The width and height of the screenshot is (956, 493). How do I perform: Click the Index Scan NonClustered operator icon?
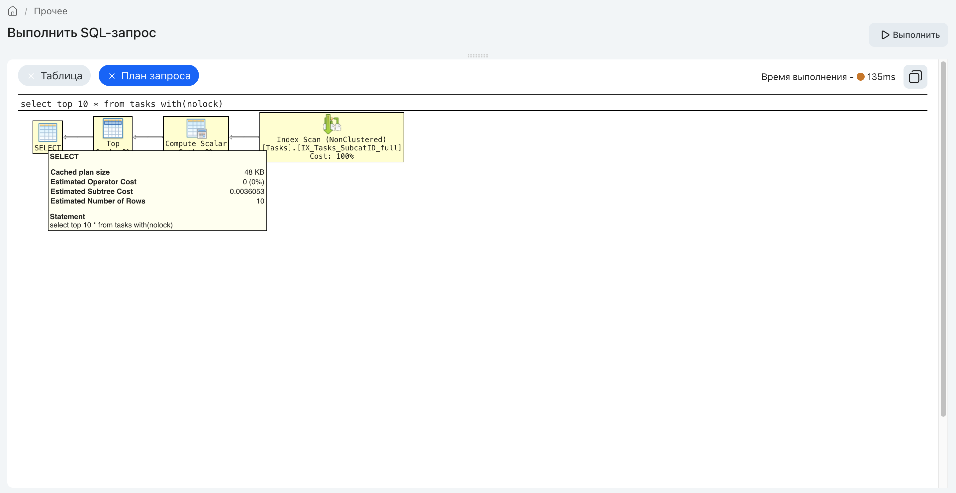[332, 124]
